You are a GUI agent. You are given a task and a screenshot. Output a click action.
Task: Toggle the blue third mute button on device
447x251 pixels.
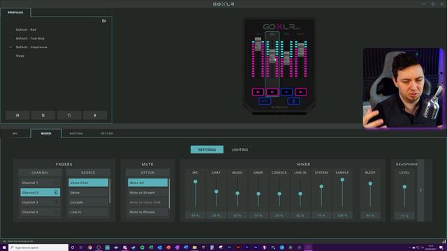click(x=286, y=92)
